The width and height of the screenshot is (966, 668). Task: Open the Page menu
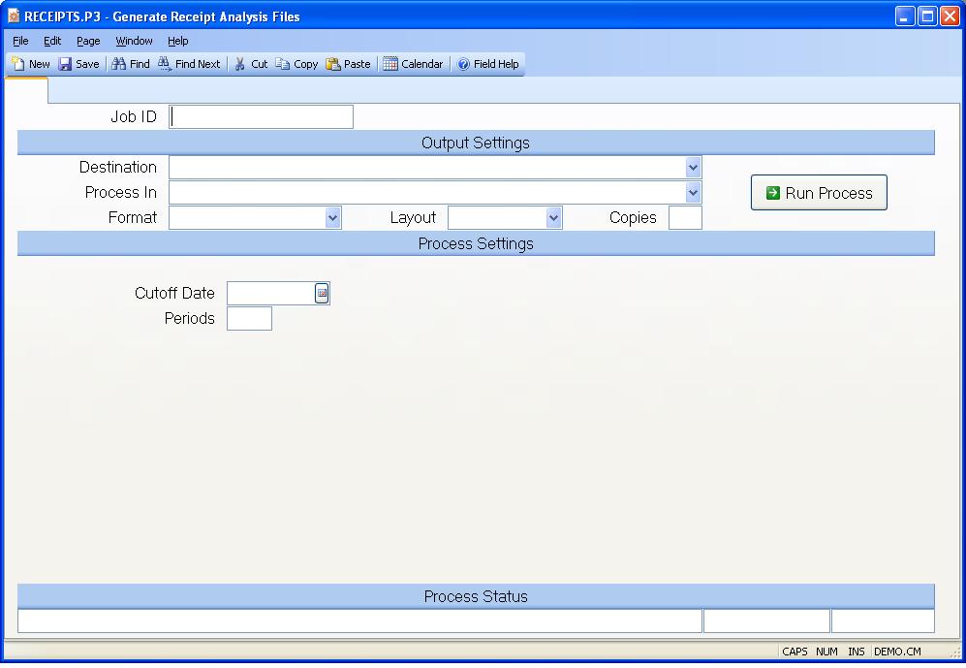(88, 41)
